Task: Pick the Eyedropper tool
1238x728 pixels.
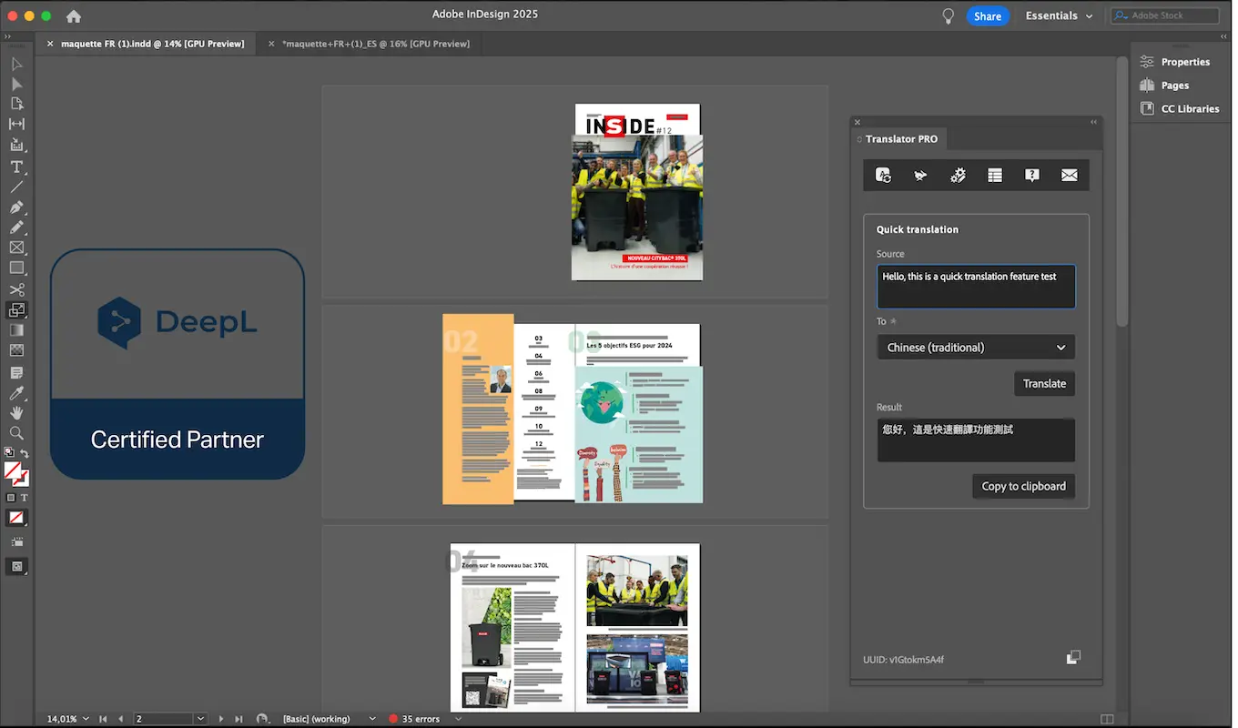Action: coord(16,393)
